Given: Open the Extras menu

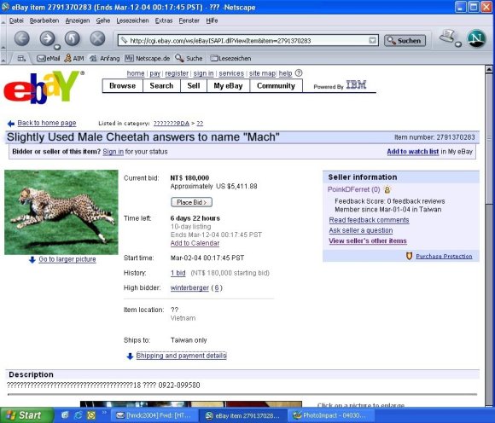Looking at the screenshot, I should (164, 20).
